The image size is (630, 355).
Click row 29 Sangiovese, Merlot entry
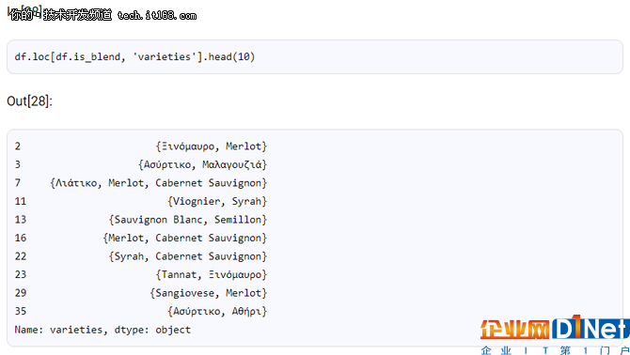[x=141, y=293]
